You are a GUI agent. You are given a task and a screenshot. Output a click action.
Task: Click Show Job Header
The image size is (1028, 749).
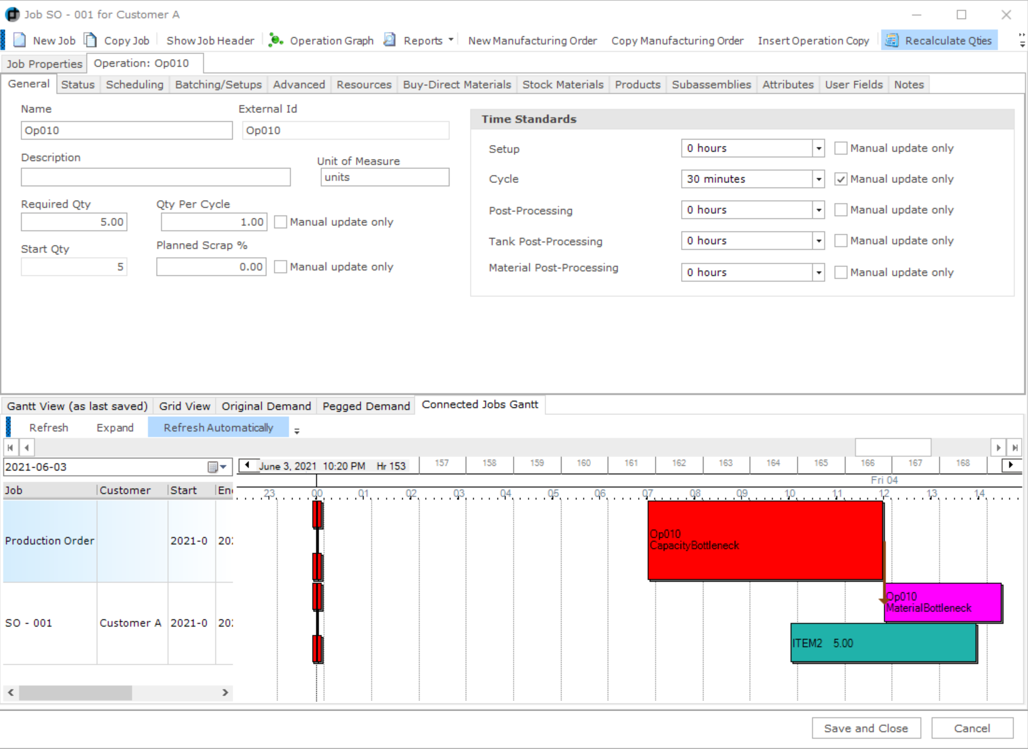tap(210, 41)
